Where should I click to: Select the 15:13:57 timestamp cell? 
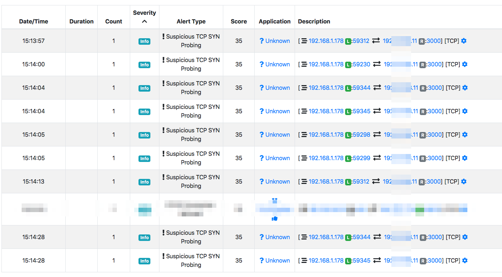34,41
